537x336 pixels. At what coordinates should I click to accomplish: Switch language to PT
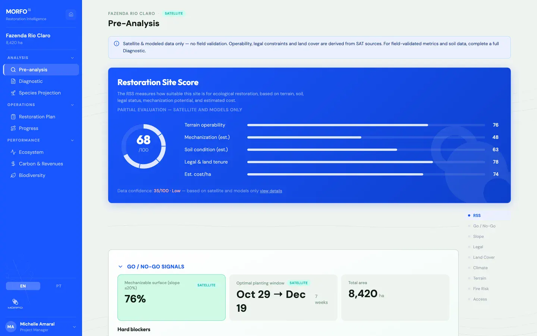coord(59,286)
